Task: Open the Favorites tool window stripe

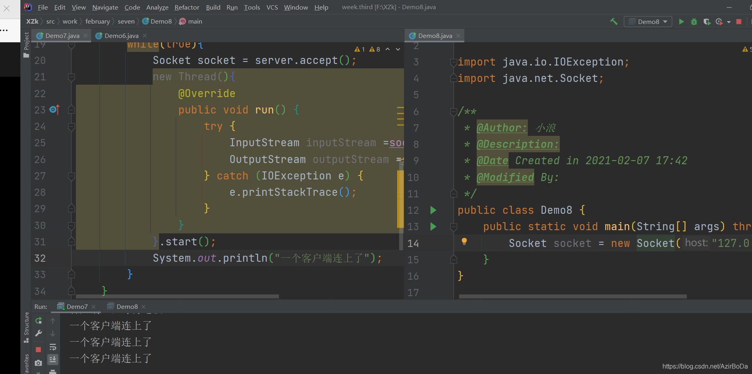Action: click(26, 364)
